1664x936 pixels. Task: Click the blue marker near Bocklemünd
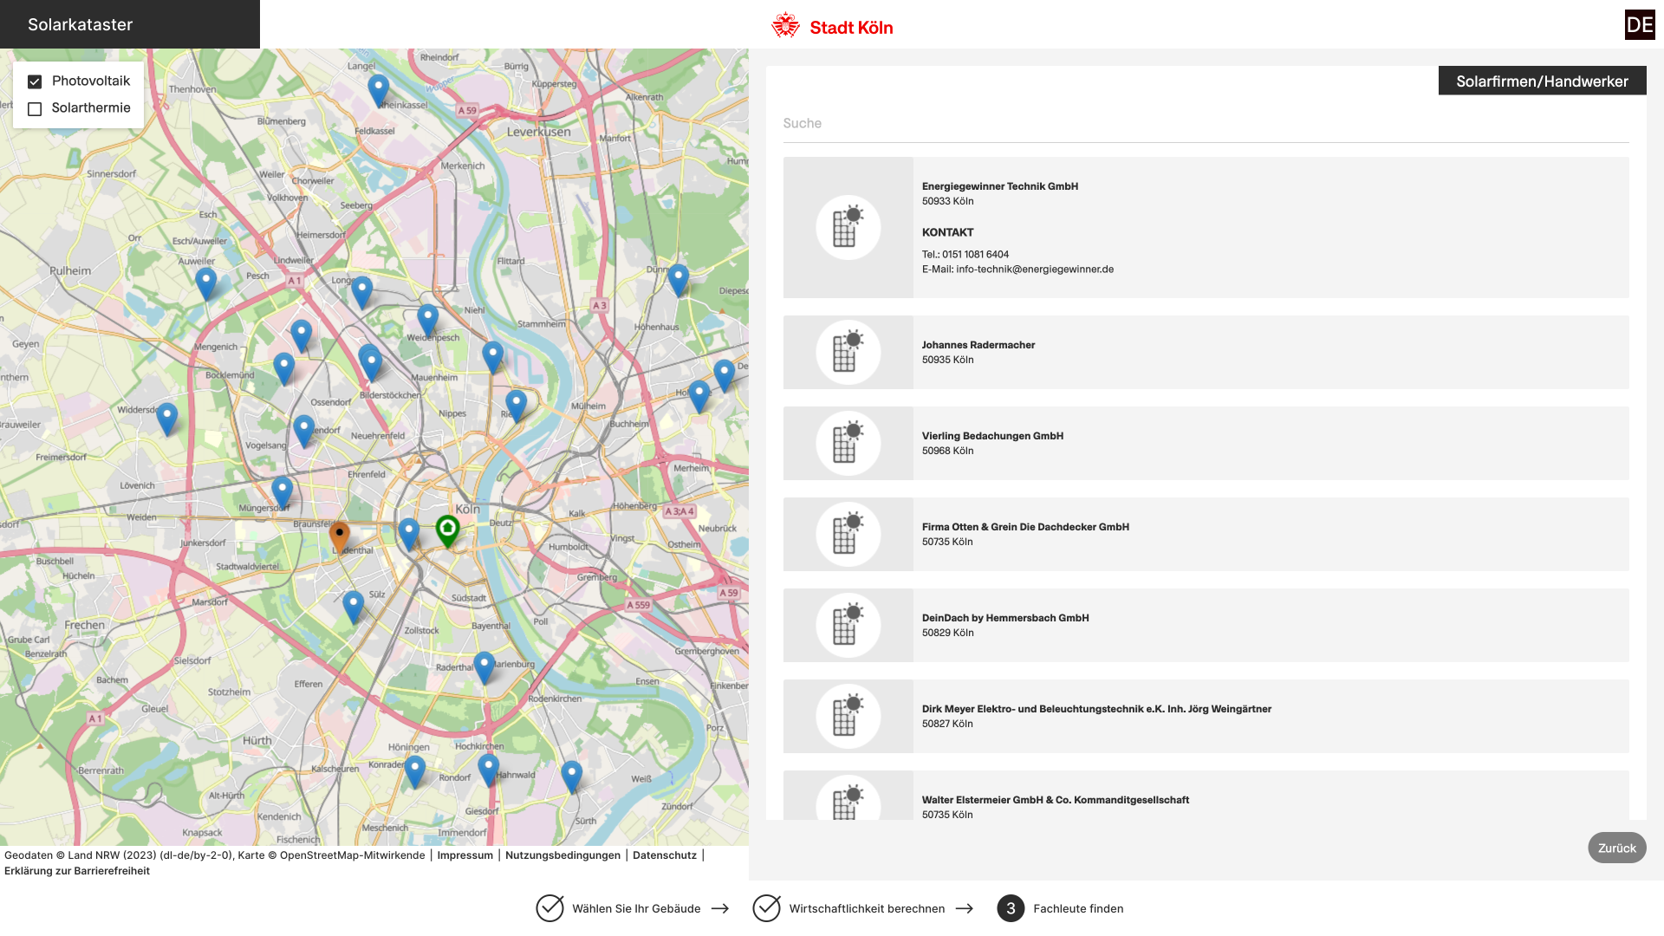[x=283, y=368]
